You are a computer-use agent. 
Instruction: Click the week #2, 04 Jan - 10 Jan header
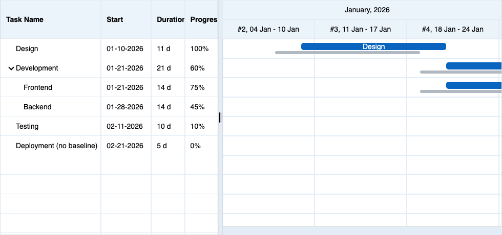pos(268,29)
